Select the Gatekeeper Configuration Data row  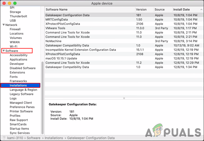(124, 15)
